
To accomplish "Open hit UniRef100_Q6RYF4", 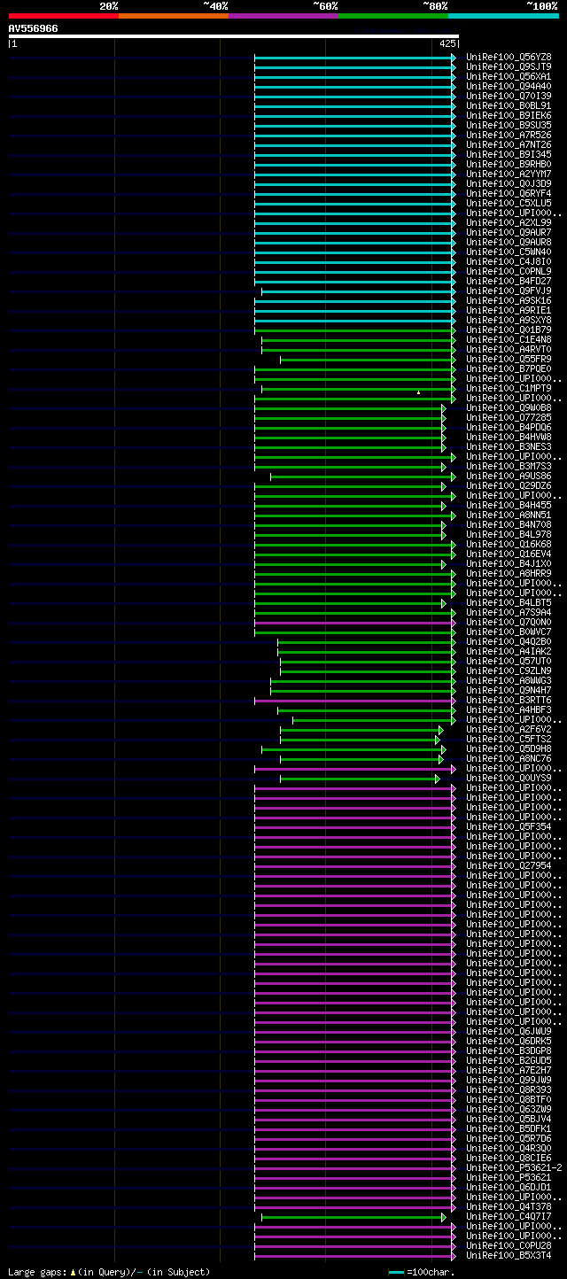I will pos(509,193).
